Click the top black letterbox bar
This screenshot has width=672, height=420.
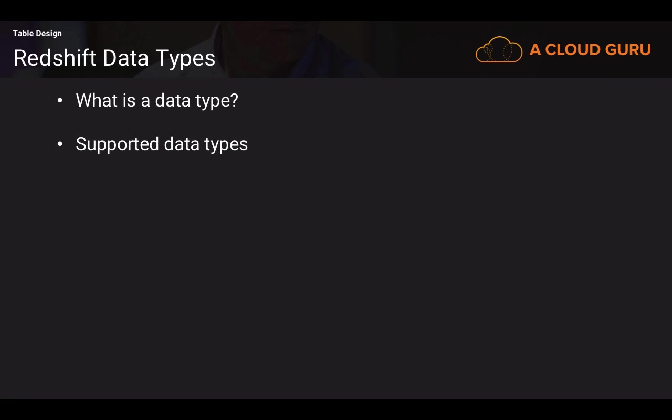click(336, 10)
